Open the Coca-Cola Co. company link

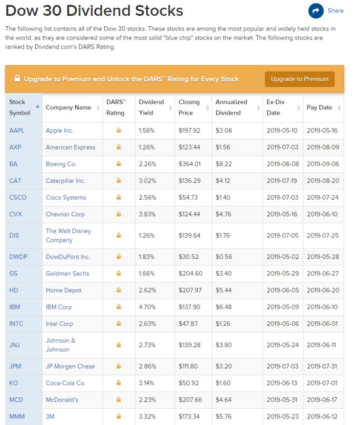[66, 383]
